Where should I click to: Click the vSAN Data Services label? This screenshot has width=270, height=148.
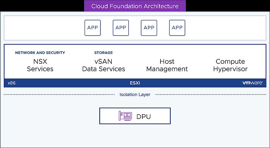(103, 65)
